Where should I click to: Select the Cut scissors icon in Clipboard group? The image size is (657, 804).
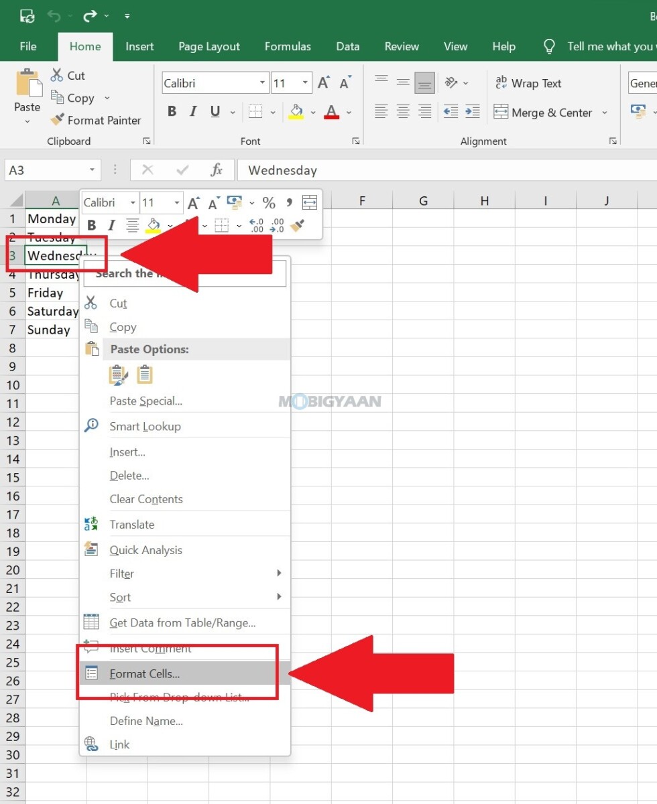click(x=57, y=75)
